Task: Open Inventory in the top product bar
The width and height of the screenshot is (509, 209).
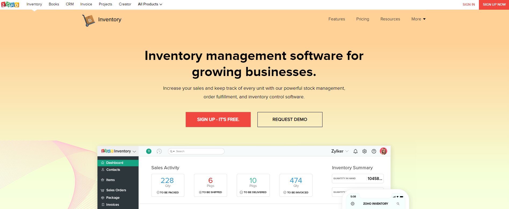Action: (x=34, y=4)
